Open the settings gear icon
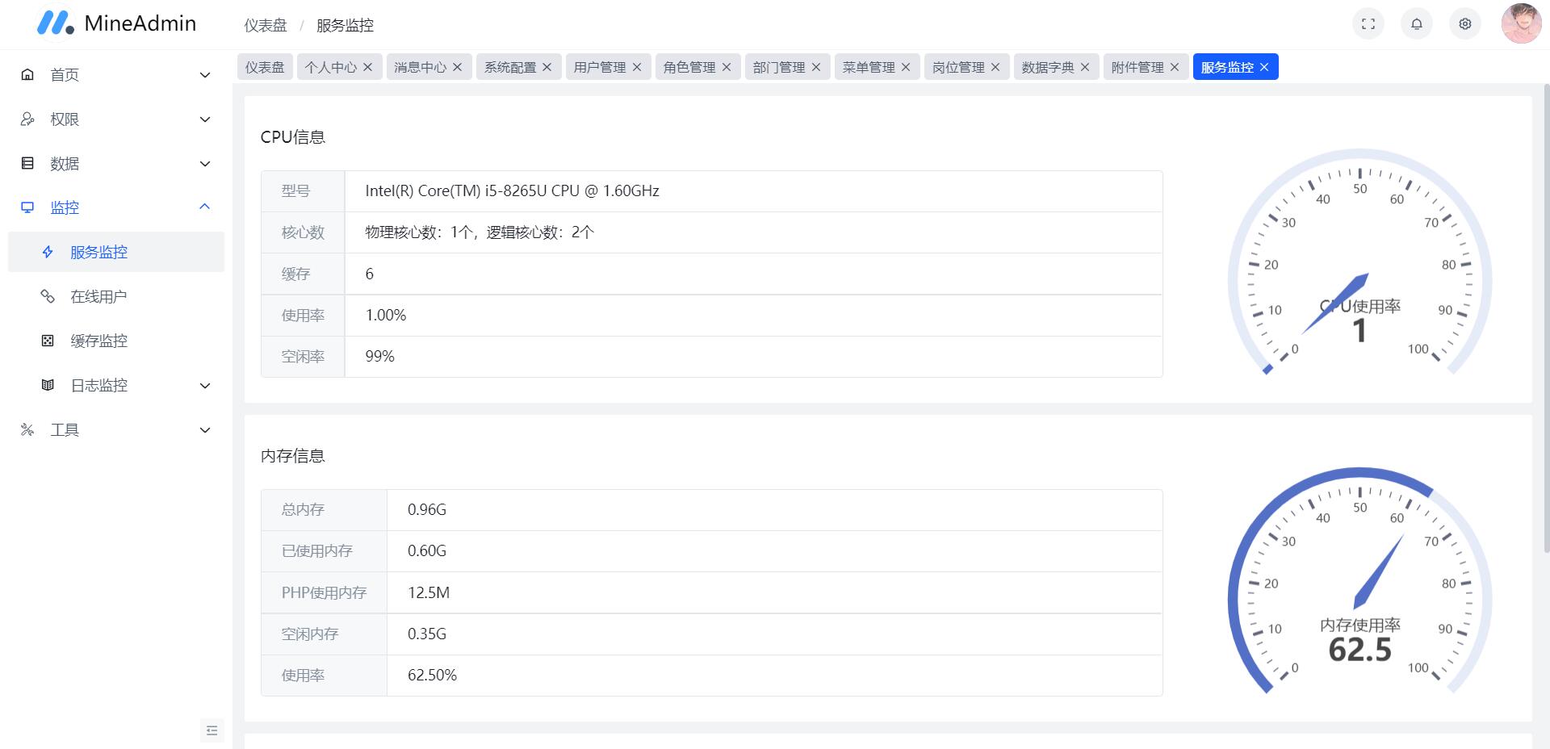This screenshot has height=749, width=1550. point(1465,24)
